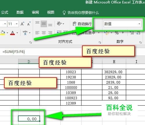Viewport: 145px width, 125px height.
Task: Select column H header
Action: [114, 62]
